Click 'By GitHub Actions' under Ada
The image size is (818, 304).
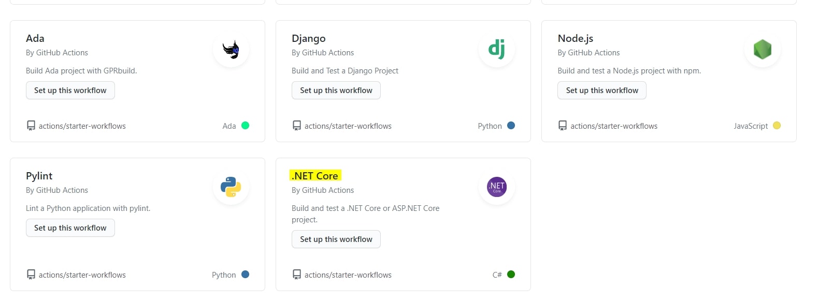pyautogui.click(x=57, y=53)
